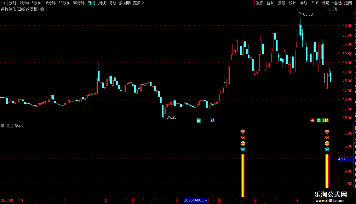Click the right red diamond signal icon
The width and height of the screenshot is (356, 204).
click(327, 132)
